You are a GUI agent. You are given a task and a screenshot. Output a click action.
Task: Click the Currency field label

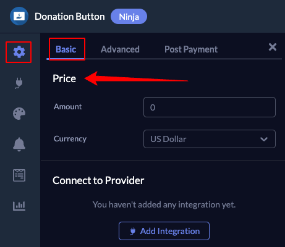(x=70, y=139)
